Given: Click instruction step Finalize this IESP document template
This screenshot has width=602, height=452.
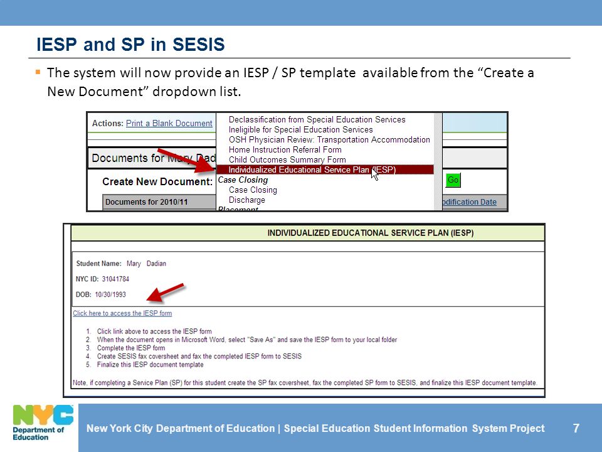Looking at the screenshot, I should coord(150,364).
